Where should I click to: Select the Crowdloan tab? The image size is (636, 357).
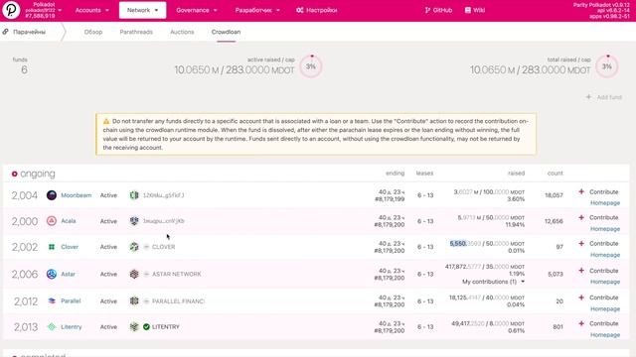[x=226, y=32]
